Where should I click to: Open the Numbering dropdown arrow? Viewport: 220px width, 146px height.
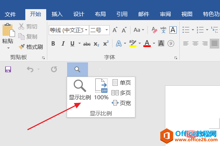(x=207, y=30)
